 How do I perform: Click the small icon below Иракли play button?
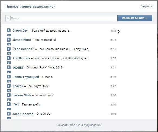click(x=9, y=90)
